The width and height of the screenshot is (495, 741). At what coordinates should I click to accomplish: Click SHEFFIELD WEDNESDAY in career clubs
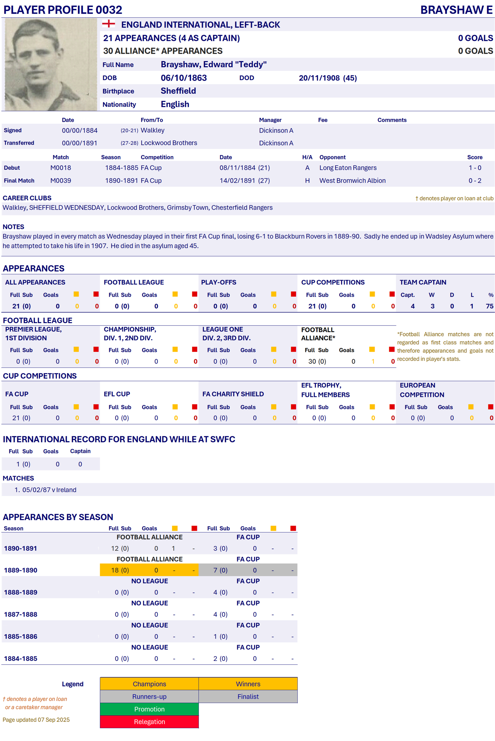click(67, 208)
